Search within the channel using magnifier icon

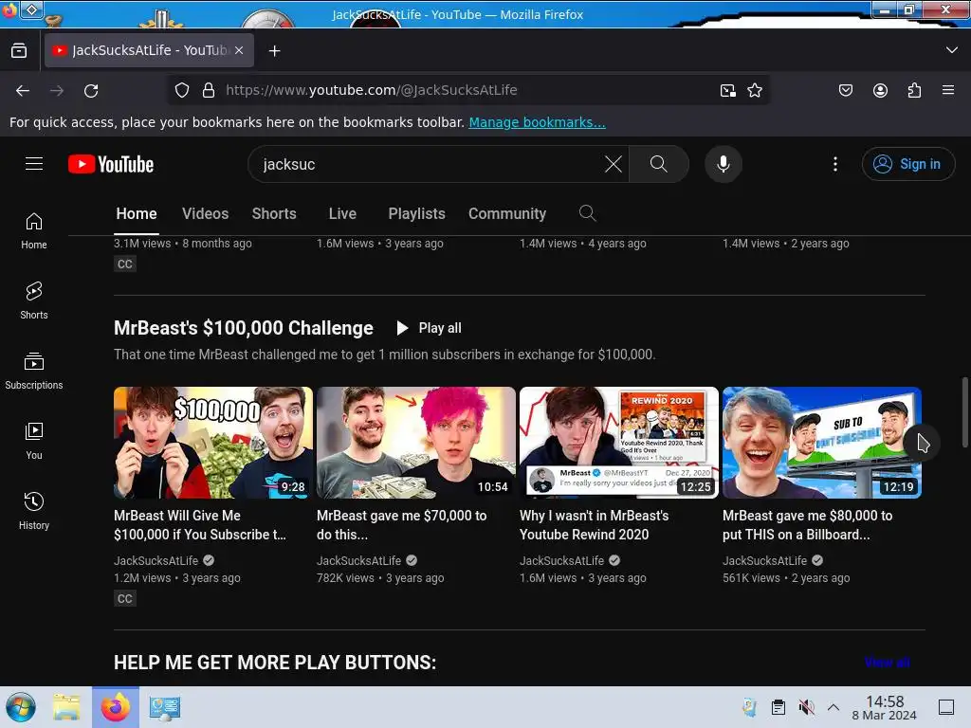coord(587,213)
